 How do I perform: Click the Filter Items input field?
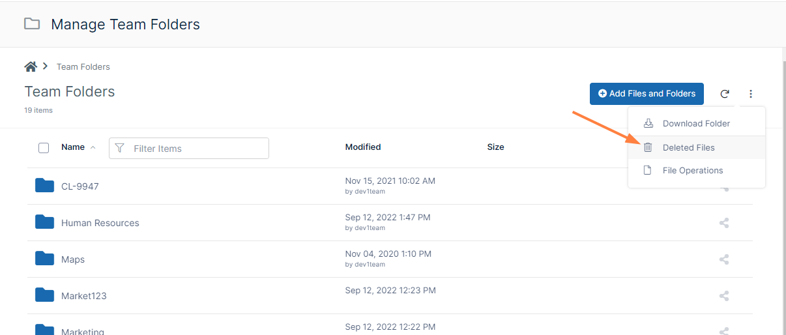[x=196, y=149]
